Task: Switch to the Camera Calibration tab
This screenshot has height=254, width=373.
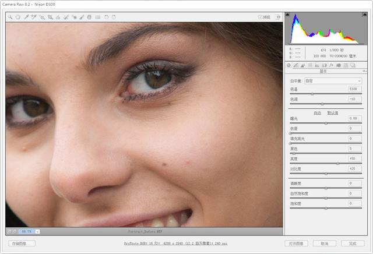Action: (339, 65)
